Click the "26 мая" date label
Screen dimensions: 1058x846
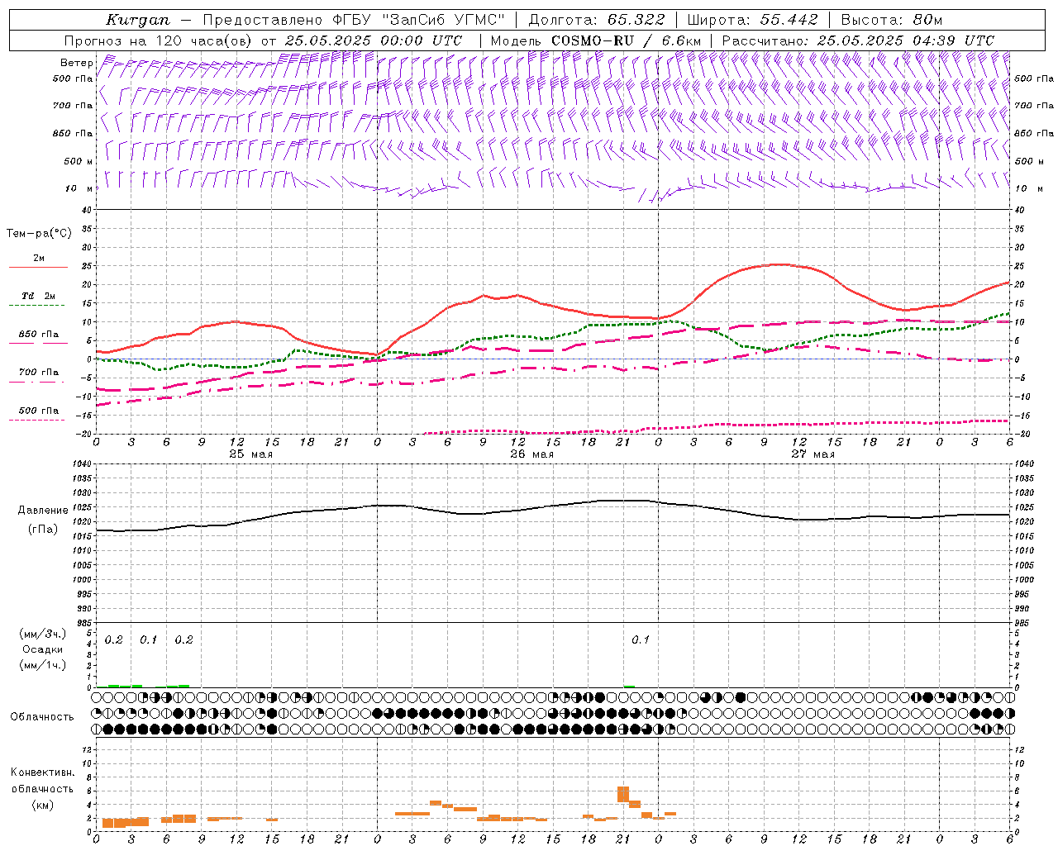pos(532,454)
